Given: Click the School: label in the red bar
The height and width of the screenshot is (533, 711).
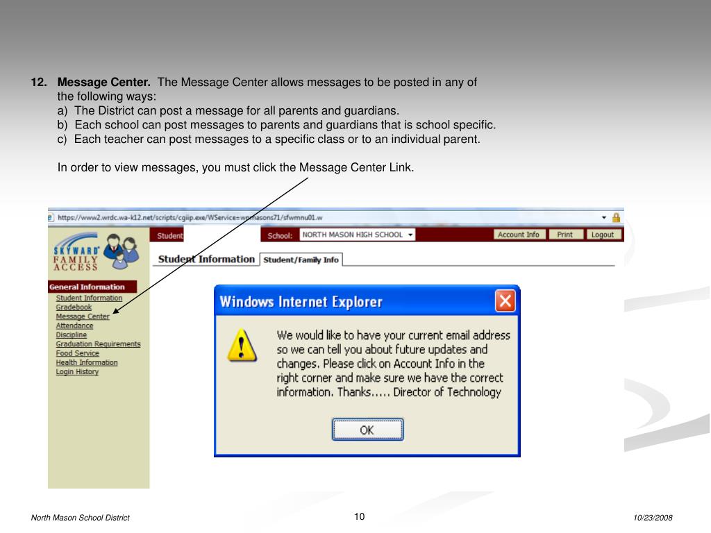Looking at the screenshot, I should pos(280,236).
